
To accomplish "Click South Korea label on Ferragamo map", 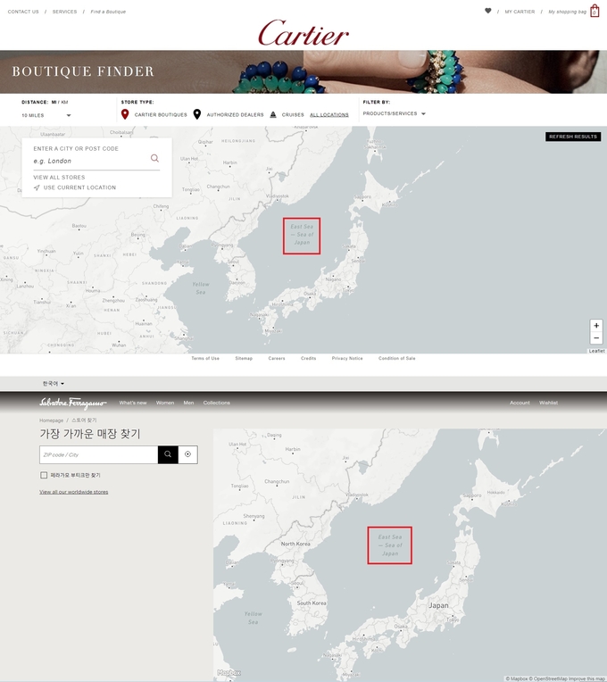I will click(x=312, y=603).
